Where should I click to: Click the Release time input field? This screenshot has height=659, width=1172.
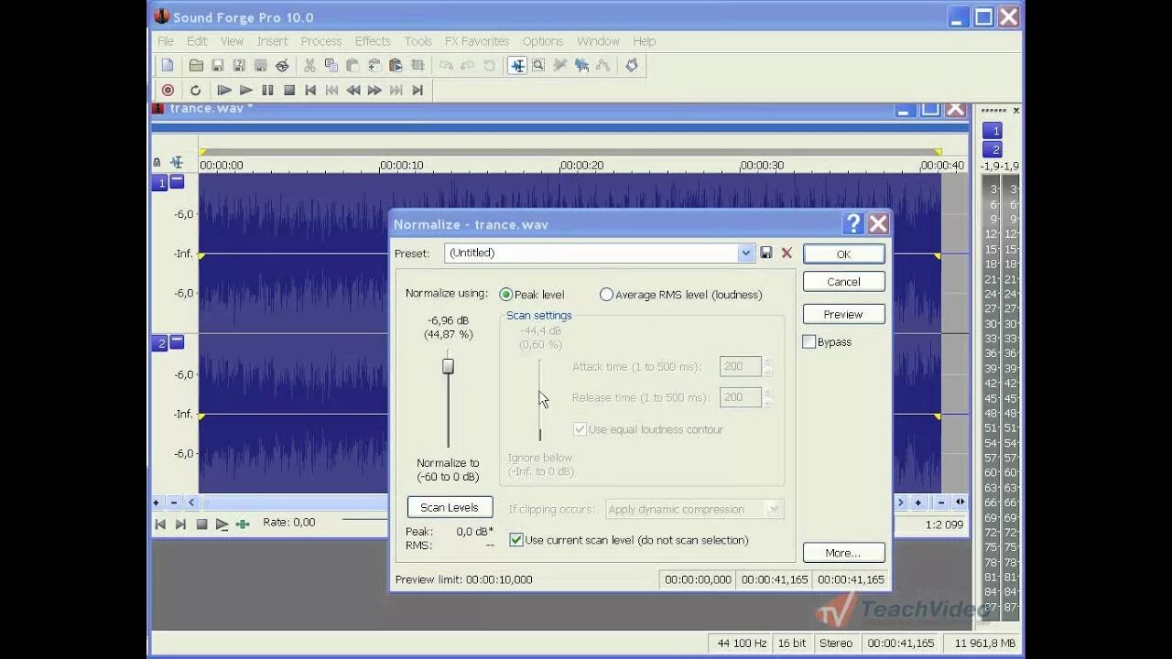(x=741, y=397)
